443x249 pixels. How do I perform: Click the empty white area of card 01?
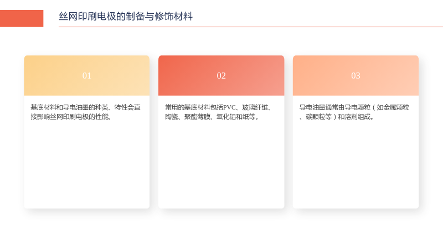87,165
